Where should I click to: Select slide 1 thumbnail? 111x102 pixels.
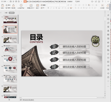(10, 19)
